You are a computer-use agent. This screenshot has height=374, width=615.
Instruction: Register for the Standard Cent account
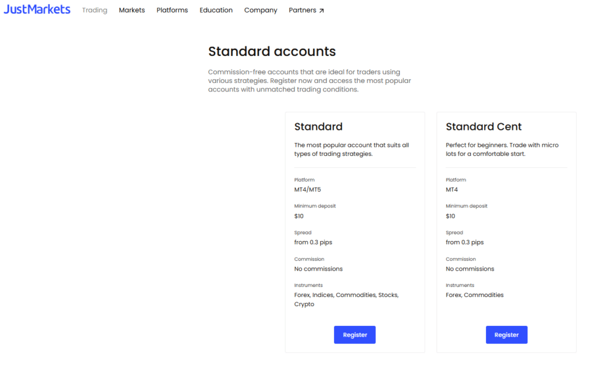(x=506, y=335)
